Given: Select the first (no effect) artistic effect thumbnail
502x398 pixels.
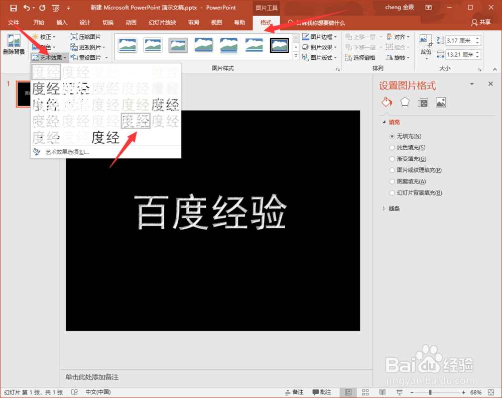Looking at the screenshot, I should (46, 72).
